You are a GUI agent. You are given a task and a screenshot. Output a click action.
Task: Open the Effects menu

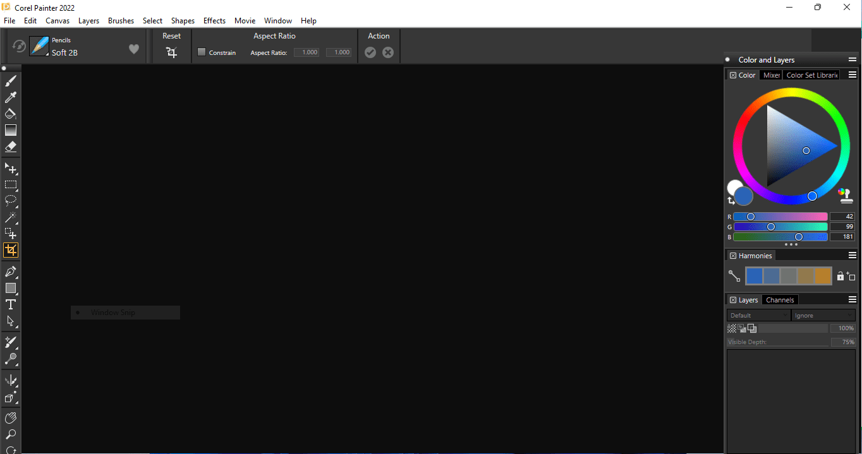click(x=214, y=21)
